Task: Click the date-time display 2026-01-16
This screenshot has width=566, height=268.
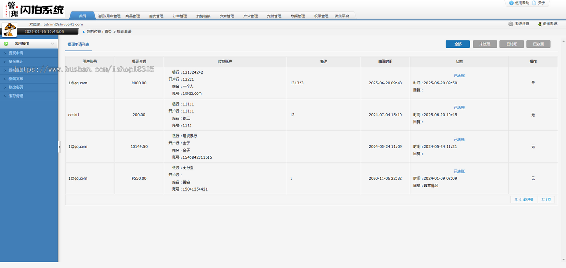Action: (x=44, y=32)
